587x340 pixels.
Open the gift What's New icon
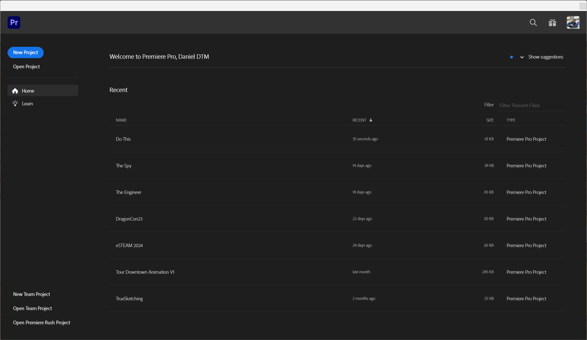coord(552,23)
